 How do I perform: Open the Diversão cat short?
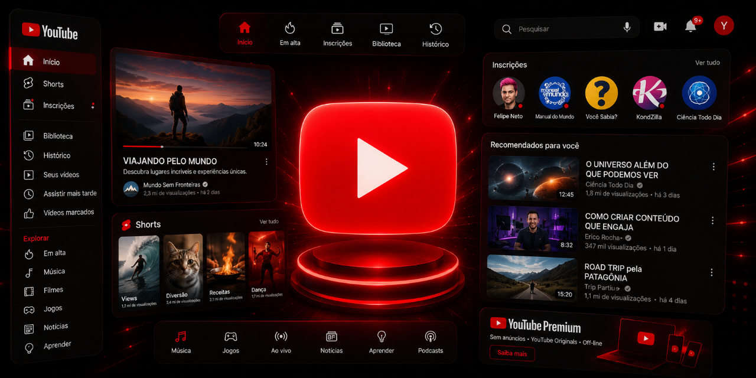point(183,269)
